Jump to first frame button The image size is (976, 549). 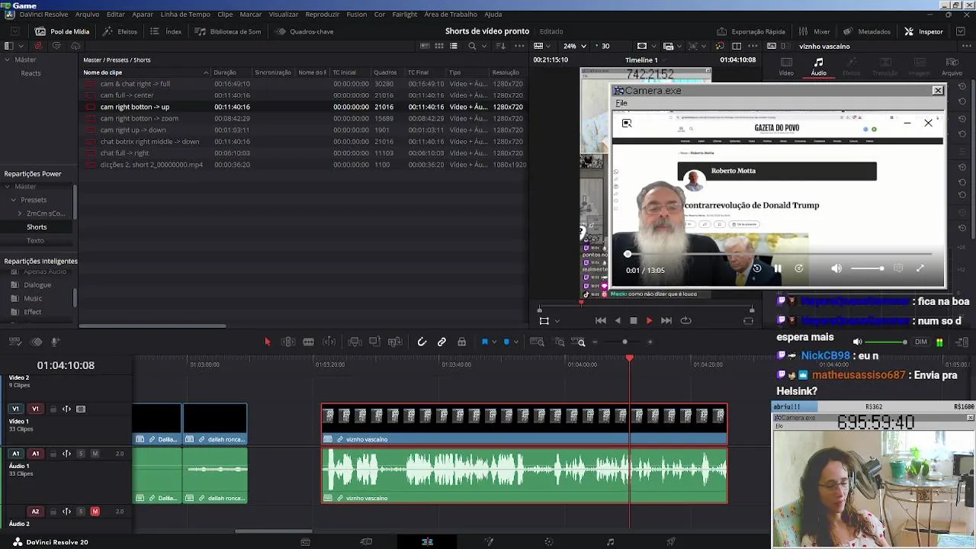tap(601, 321)
